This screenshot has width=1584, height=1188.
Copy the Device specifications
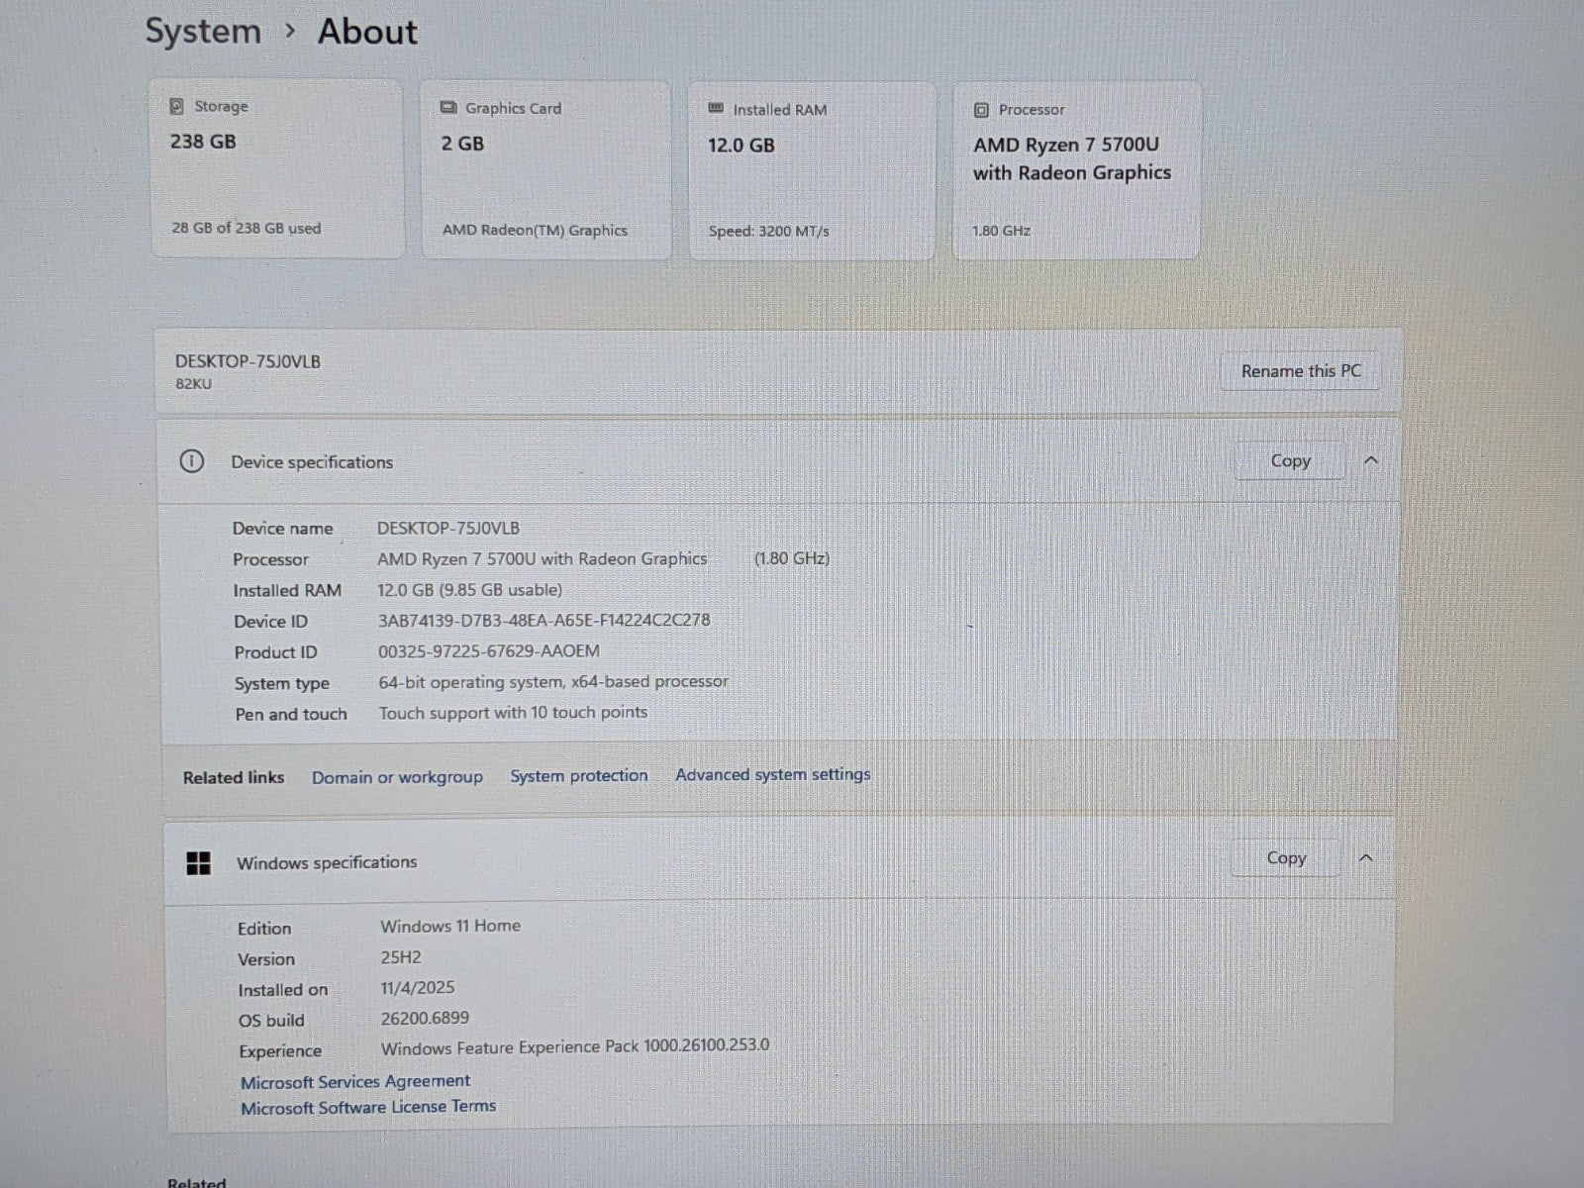pos(1290,461)
